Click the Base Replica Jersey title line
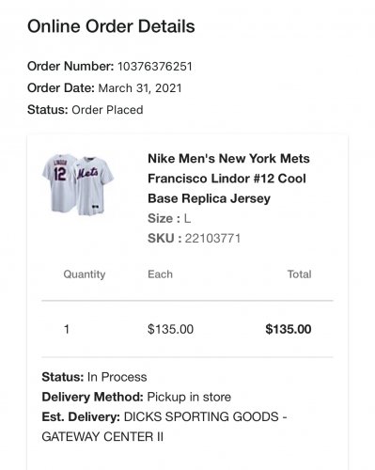 tap(209, 198)
